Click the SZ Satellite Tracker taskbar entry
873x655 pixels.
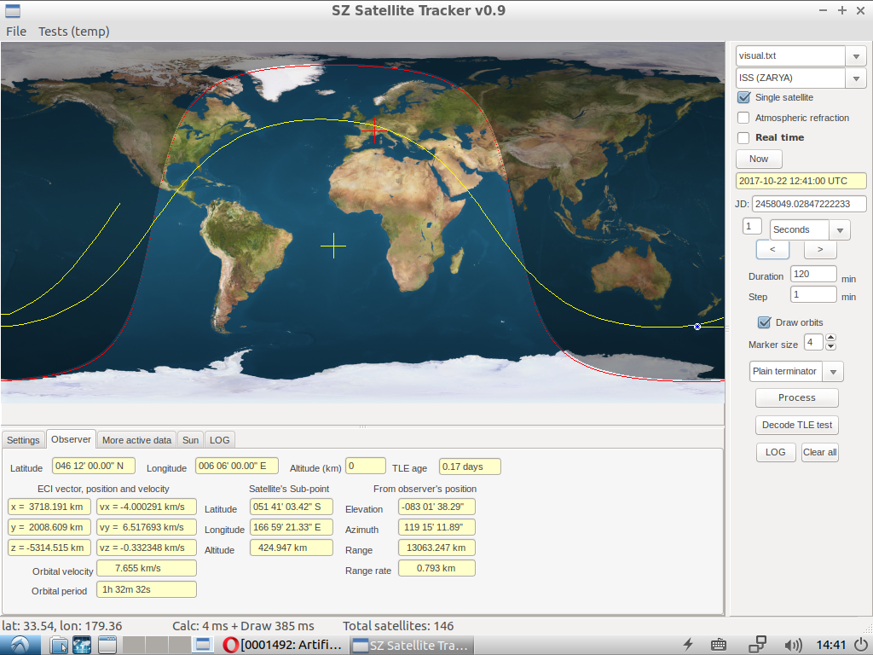pyautogui.click(x=412, y=645)
